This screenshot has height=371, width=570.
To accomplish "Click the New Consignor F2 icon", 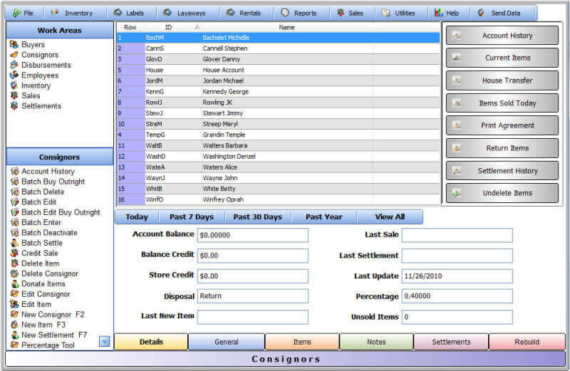I will click(14, 314).
